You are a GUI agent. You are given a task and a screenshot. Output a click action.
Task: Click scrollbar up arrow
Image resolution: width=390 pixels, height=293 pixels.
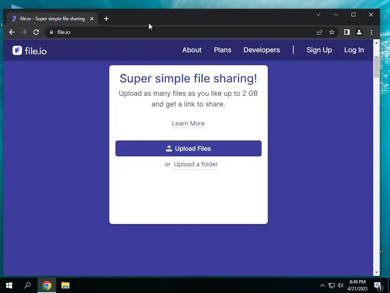click(376, 43)
